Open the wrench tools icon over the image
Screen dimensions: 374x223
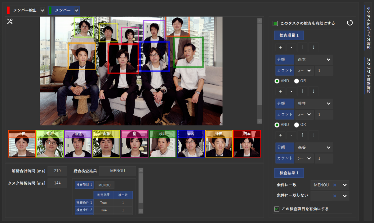pos(10,21)
